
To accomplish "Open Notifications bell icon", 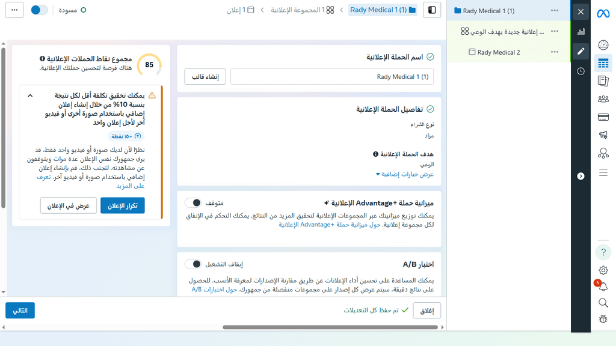I will [603, 287].
